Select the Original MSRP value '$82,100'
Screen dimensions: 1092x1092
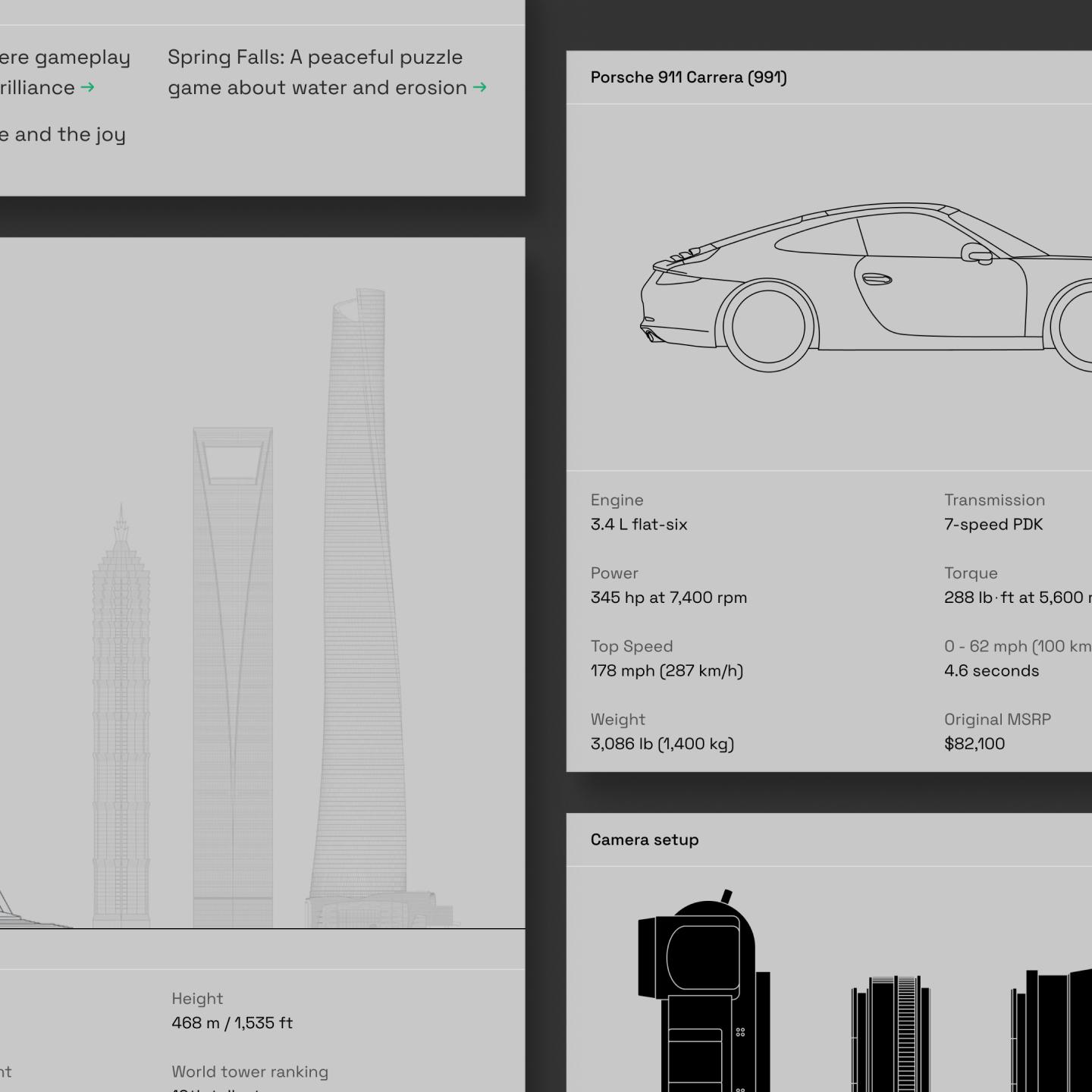[x=974, y=744]
